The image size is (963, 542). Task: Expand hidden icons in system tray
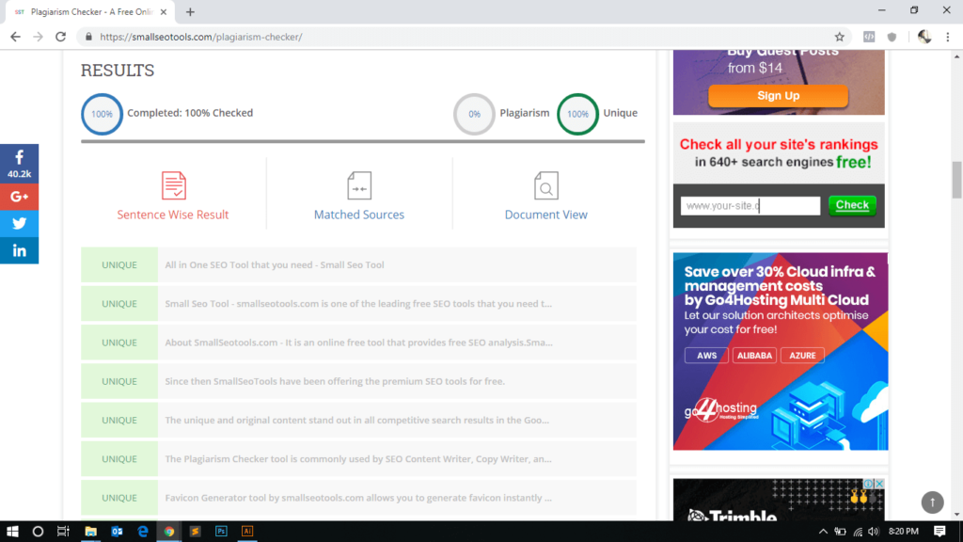[823, 531]
